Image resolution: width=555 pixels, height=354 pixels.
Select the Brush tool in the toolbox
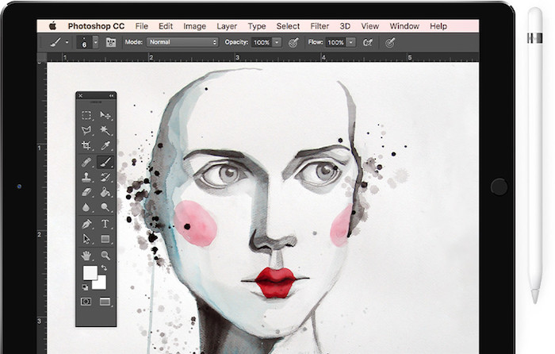(x=105, y=161)
